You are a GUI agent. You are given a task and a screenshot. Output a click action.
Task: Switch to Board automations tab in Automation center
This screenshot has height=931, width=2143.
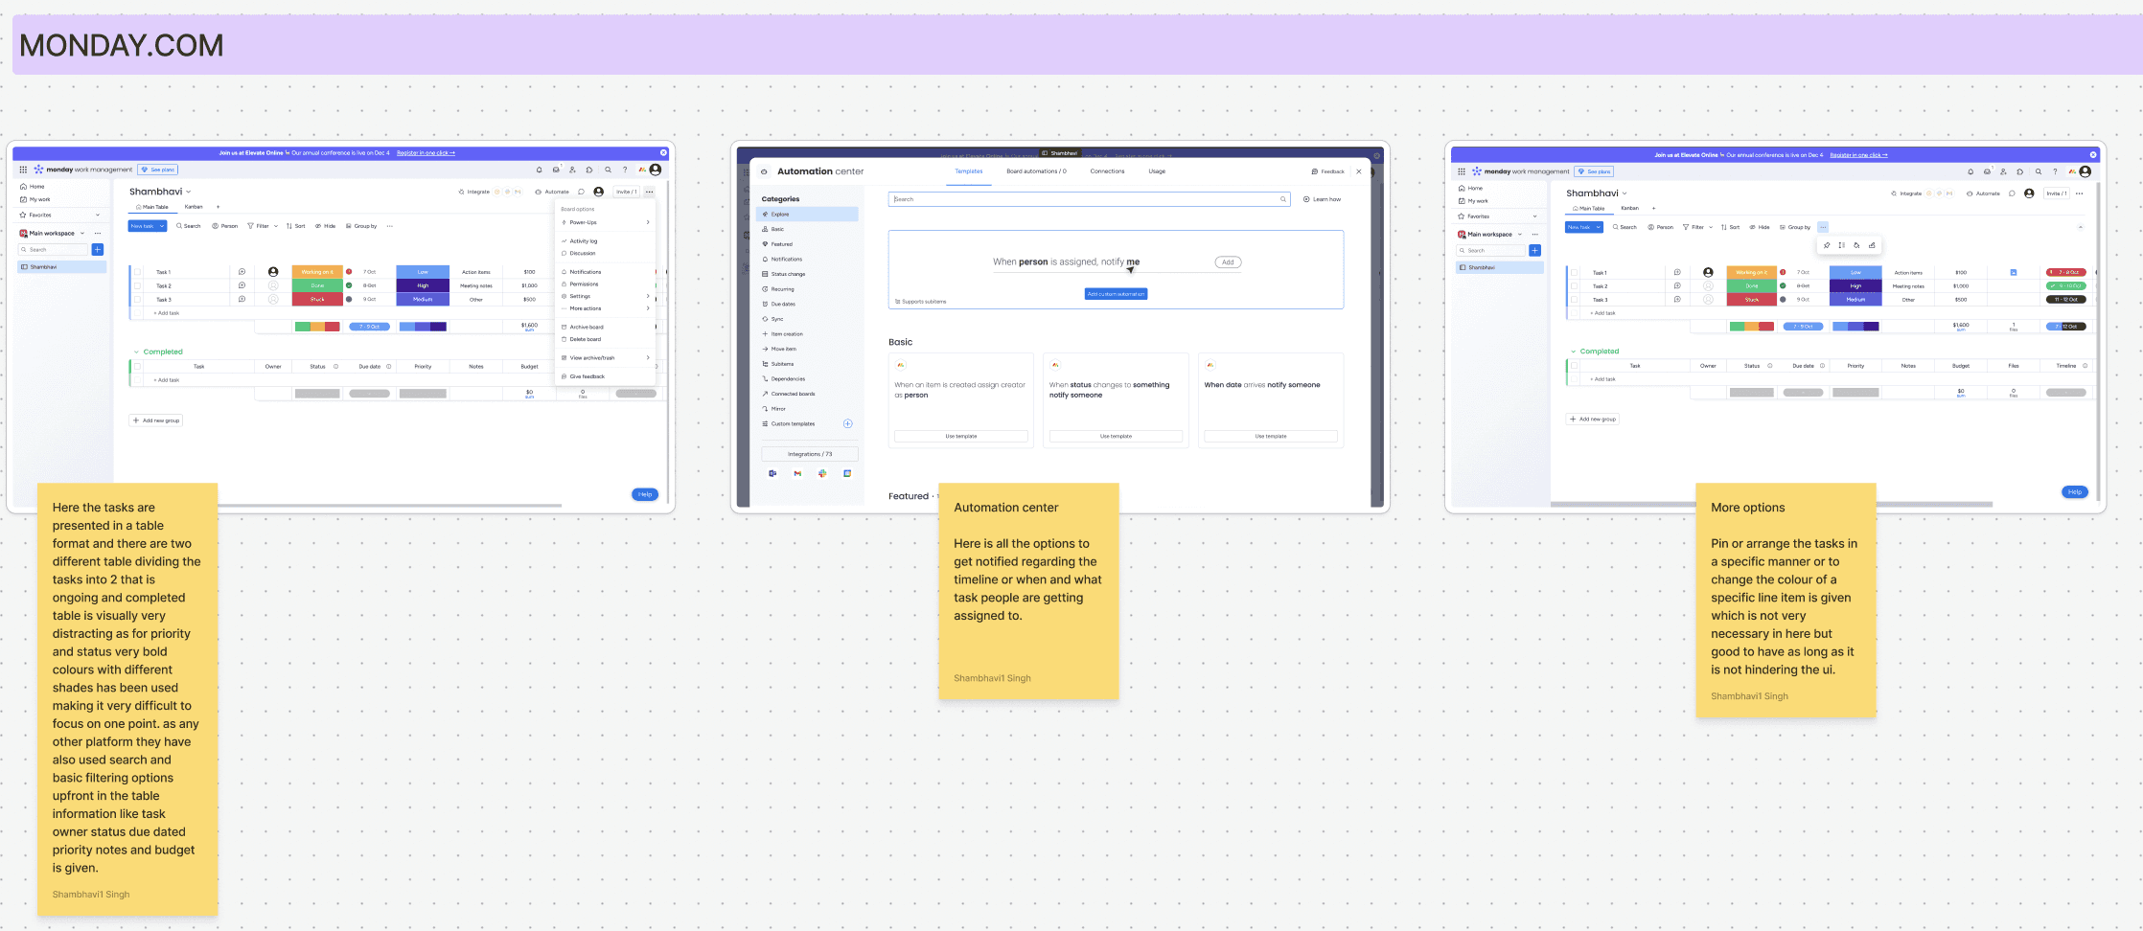tap(1036, 171)
